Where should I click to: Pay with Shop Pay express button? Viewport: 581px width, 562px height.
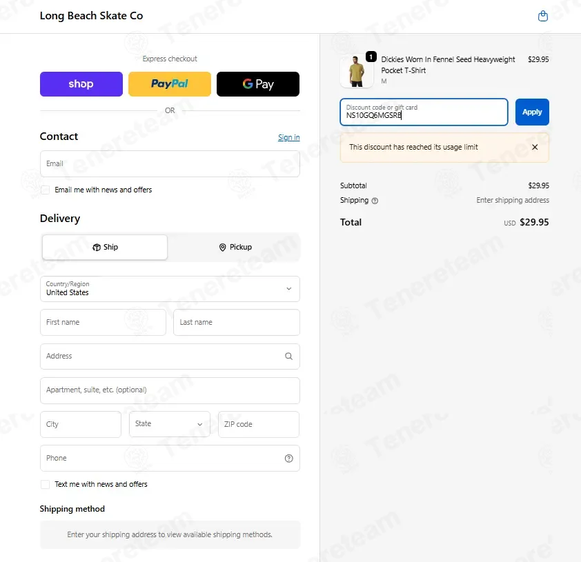tap(81, 84)
